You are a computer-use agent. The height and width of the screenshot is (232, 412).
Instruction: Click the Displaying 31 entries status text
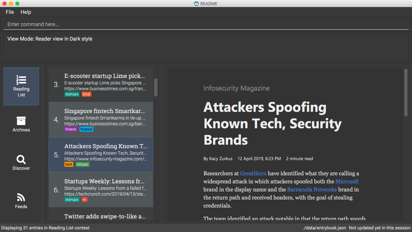click(45, 228)
